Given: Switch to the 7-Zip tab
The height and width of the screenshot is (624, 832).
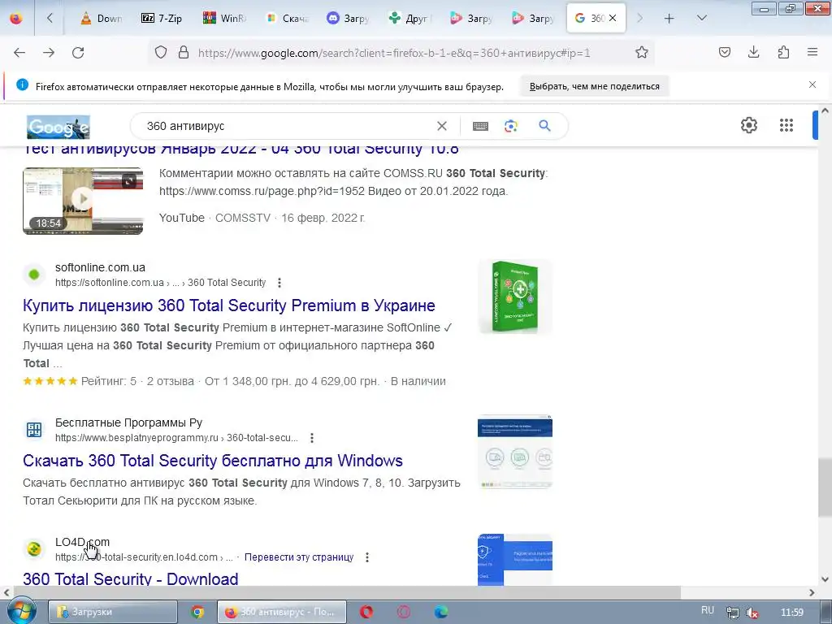Looking at the screenshot, I should coord(162,19).
